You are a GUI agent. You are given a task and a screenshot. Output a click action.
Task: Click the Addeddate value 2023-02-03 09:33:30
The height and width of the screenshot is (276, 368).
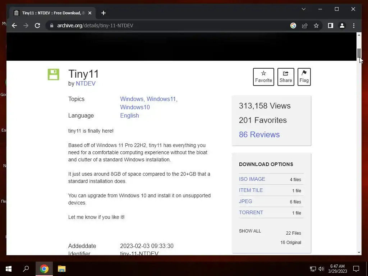pos(147,246)
